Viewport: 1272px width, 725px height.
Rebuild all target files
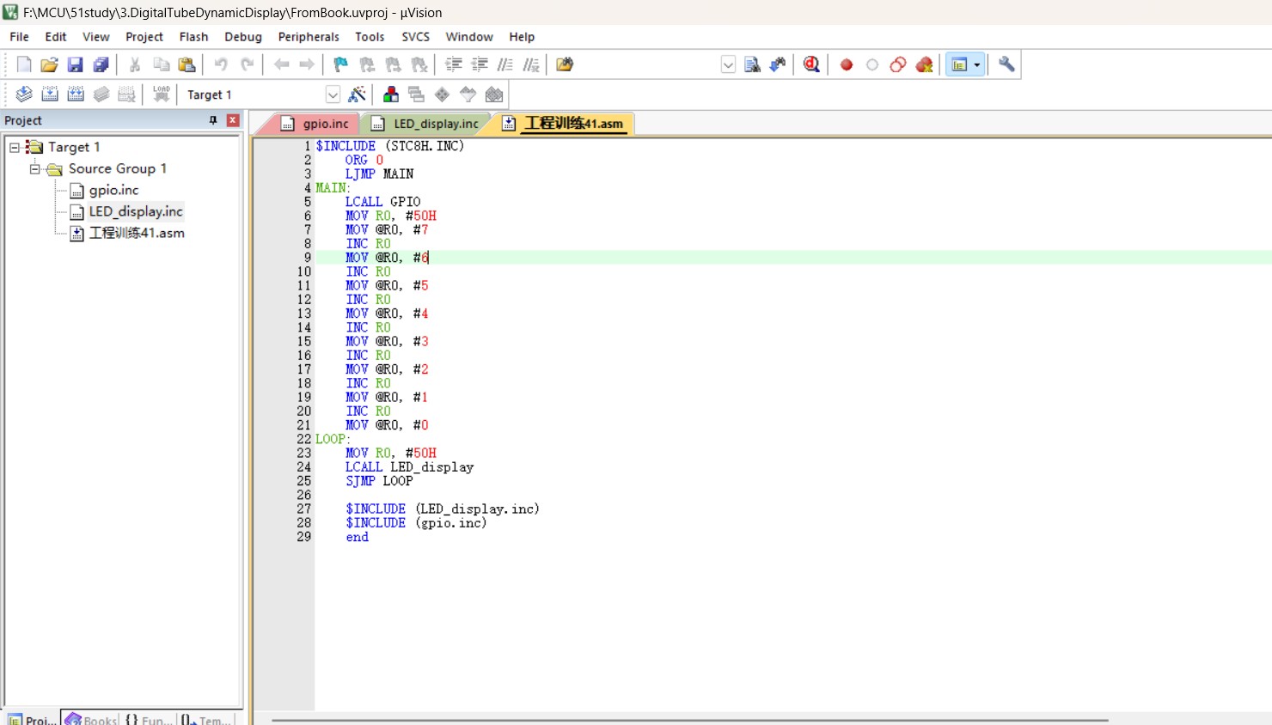[76, 94]
